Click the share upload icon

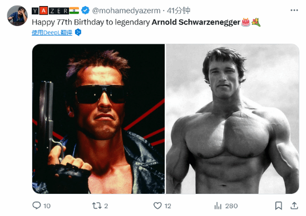coord(294,205)
